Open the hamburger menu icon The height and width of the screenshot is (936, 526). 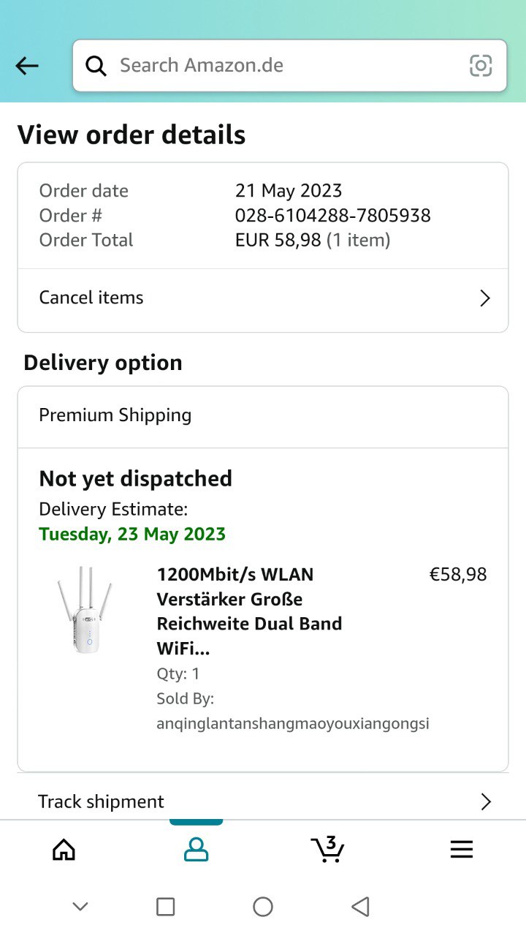pyautogui.click(x=461, y=849)
